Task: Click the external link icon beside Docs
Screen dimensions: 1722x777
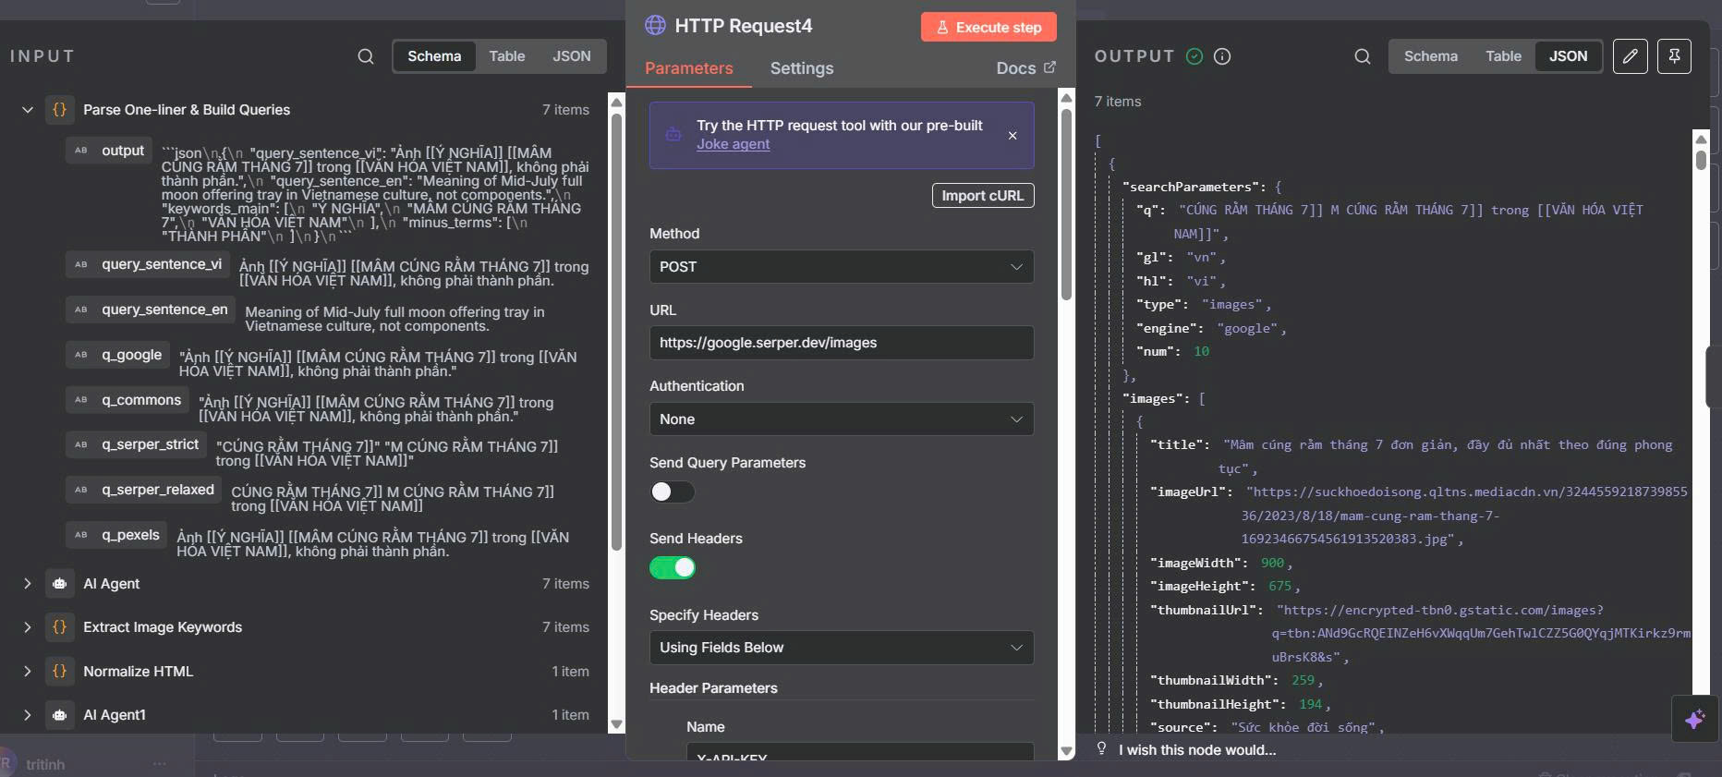Action: 1049,67
